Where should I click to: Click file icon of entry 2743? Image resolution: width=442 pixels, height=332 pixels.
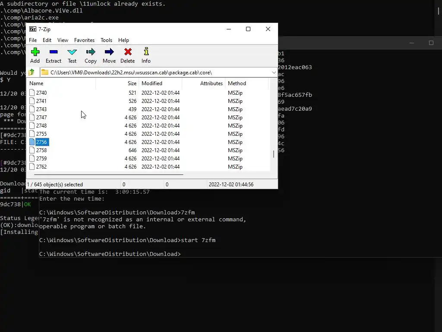coord(32,109)
